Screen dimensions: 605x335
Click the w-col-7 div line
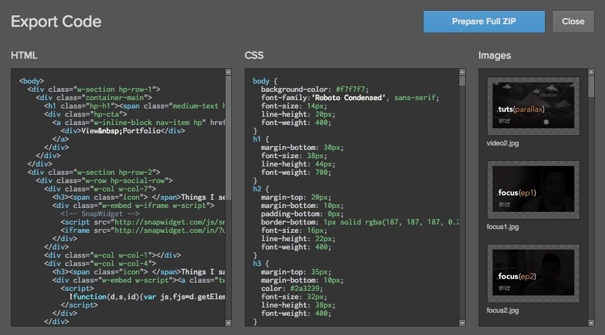100,189
